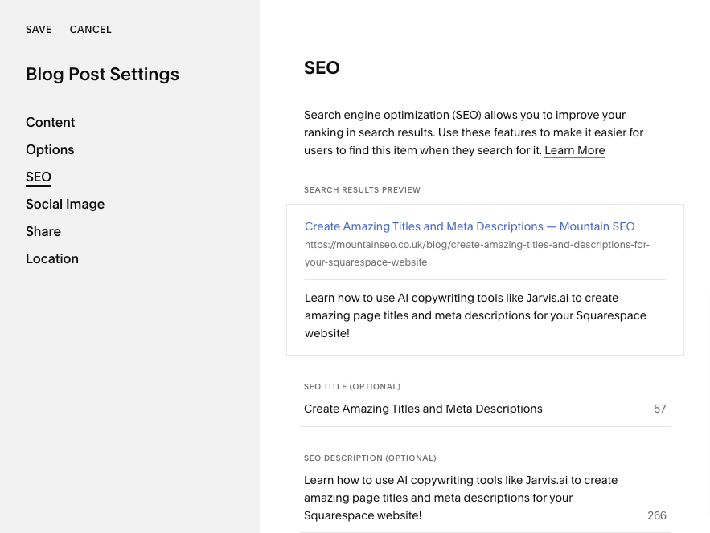Click the description character count 266
The image size is (710, 533).
(x=656, y=515)
